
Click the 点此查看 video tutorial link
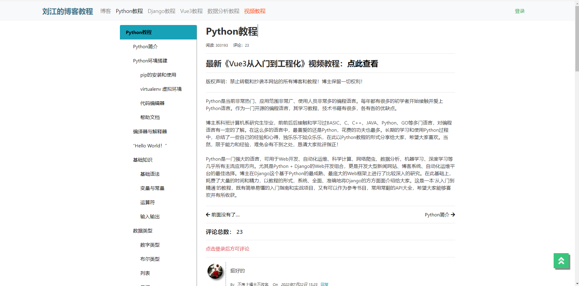pyautogui.click(x=362, y=64)
